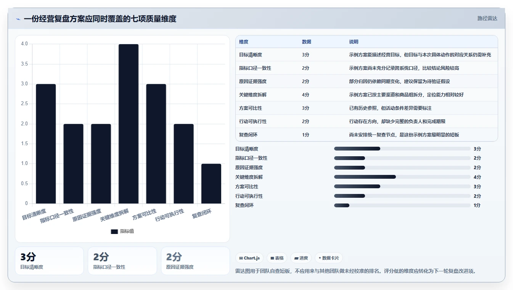Click the Chart.js chip
Screen dimensions: 513x290
249,258
